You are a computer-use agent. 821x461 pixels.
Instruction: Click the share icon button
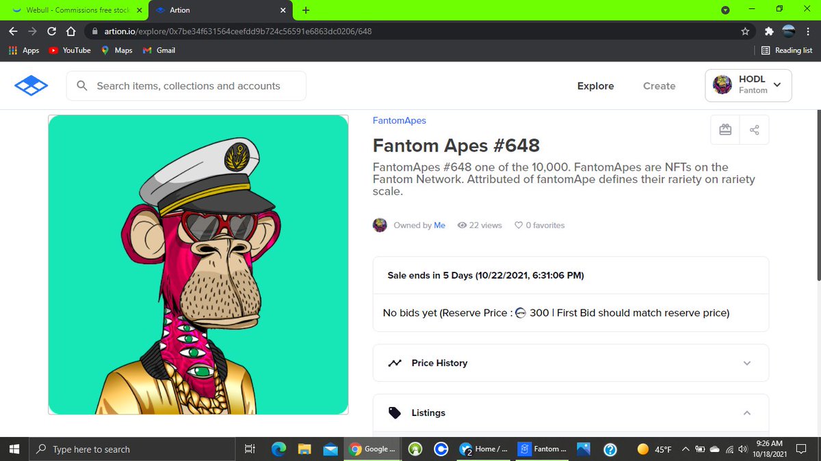[754, 130]
